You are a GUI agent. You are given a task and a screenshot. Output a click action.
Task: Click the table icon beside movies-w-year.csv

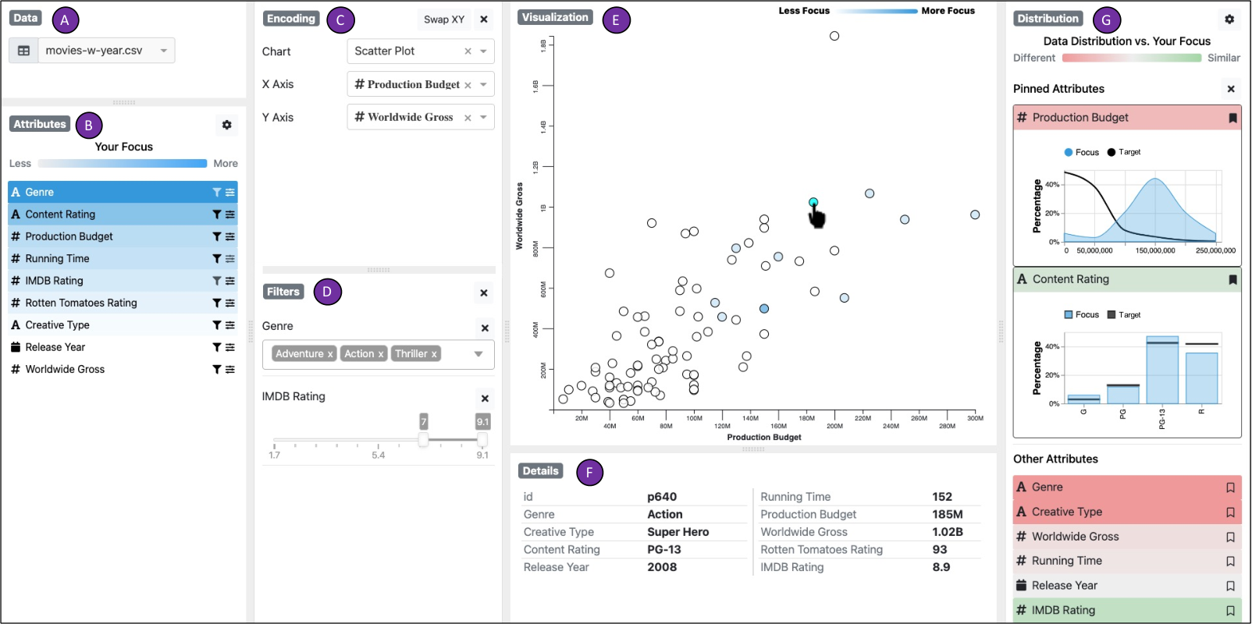coord(23,51)
